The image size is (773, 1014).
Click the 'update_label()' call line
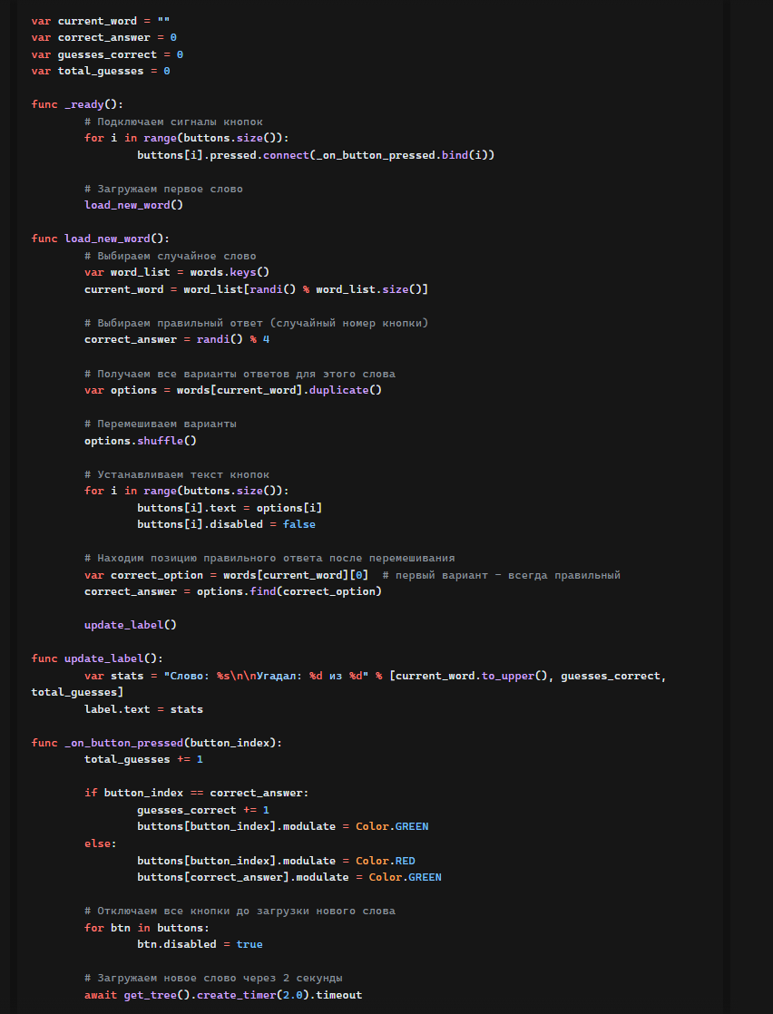[131, 626]
